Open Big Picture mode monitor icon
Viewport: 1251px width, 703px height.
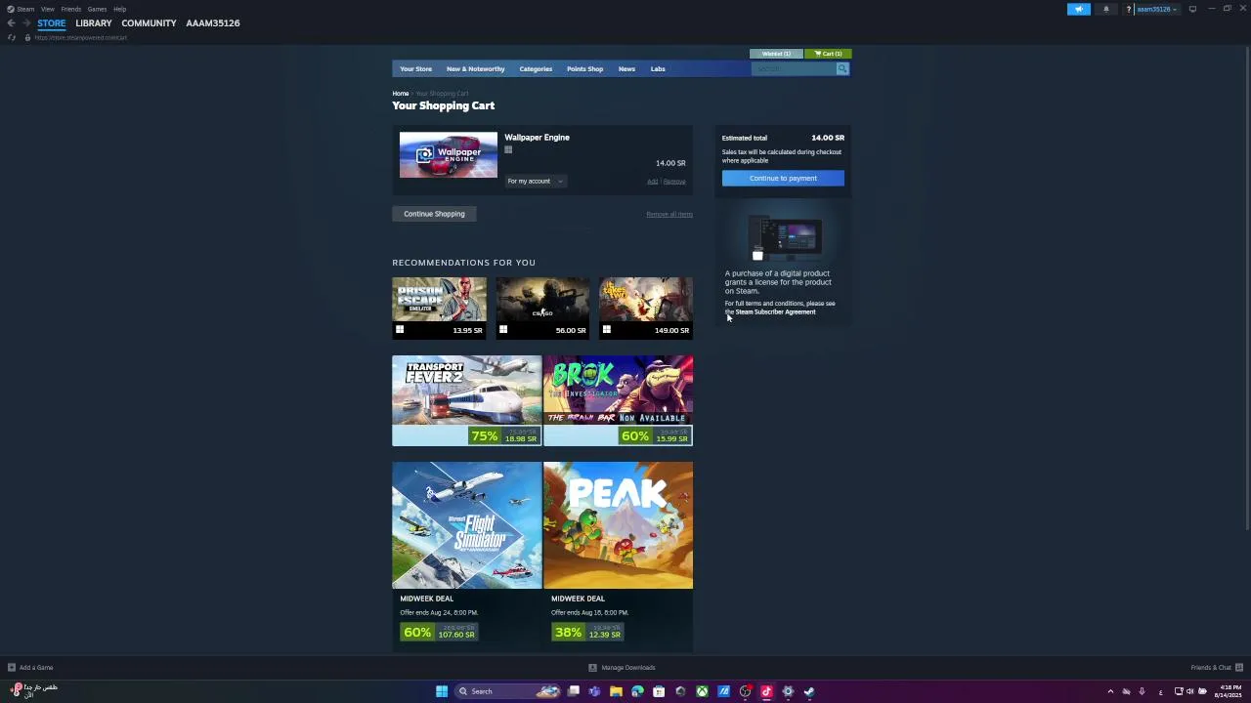(x=1192, y=9)
